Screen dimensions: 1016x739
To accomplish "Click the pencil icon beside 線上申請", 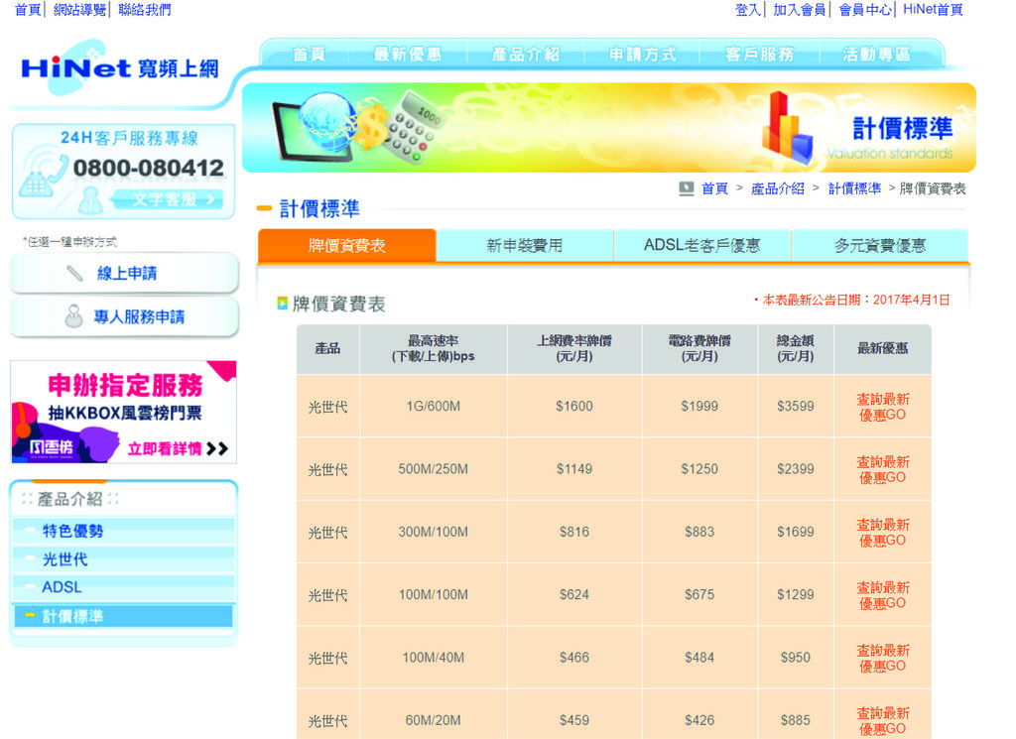I will click(x=74, y=273).
